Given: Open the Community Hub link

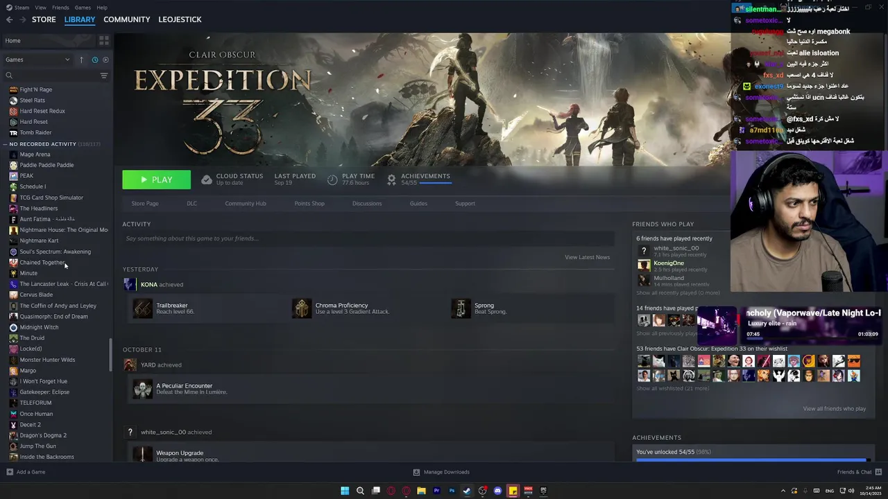Looking at the screenshot, I should coord(246,203).
